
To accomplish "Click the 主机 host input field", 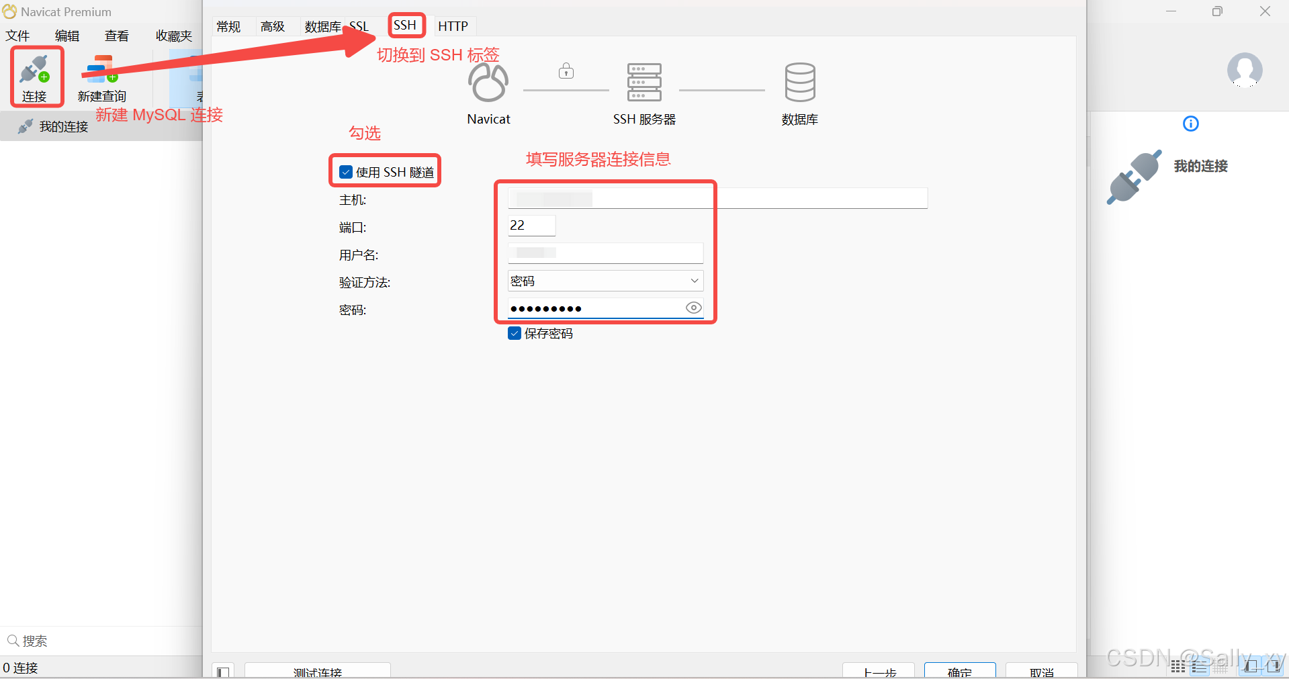I will [717, 198].
